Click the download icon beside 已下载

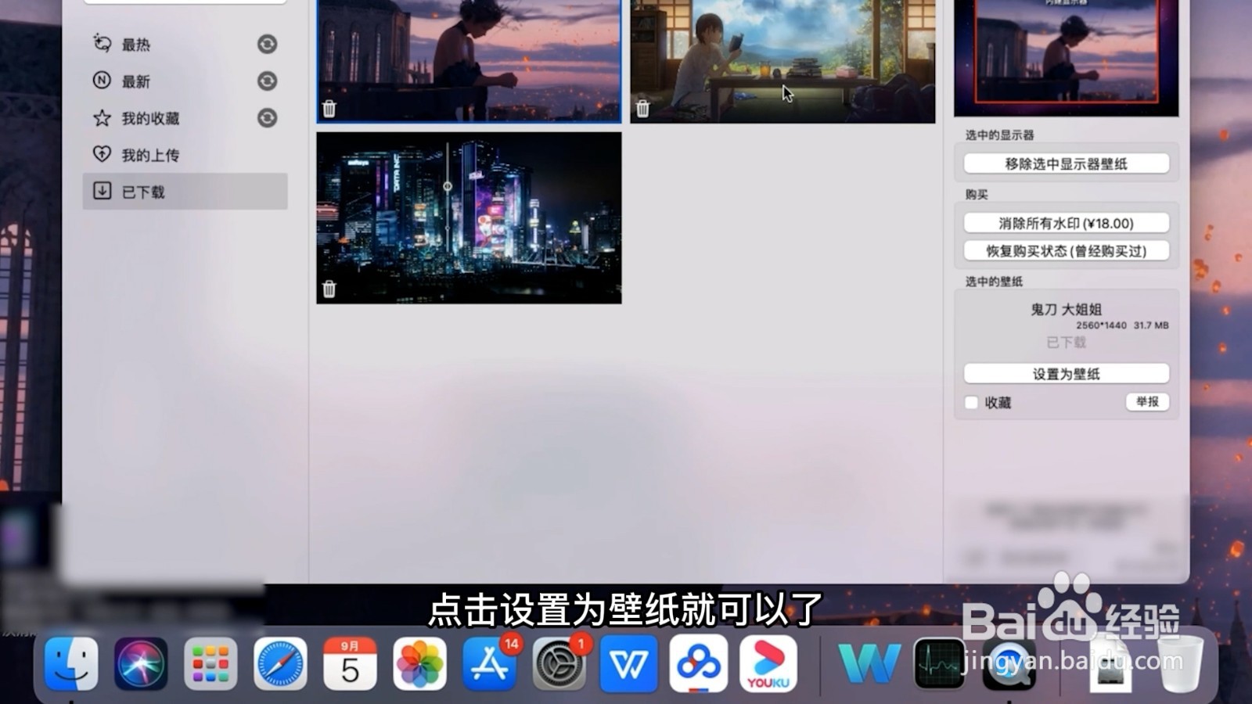[x=102, y=191]
